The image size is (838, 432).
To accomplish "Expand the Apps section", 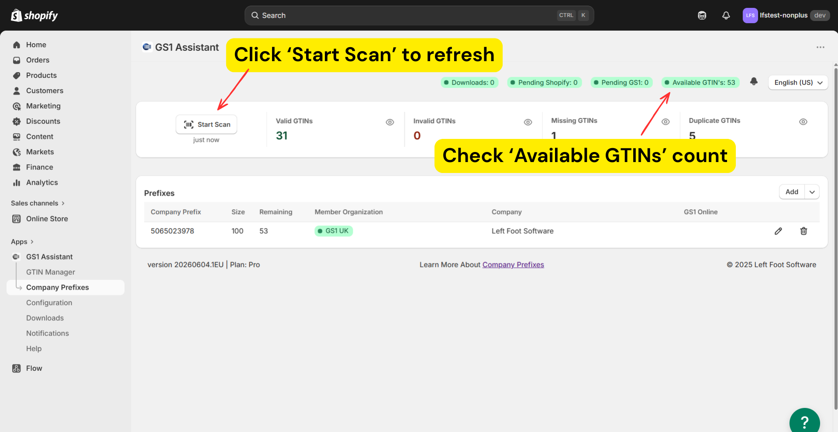I will [x=22, y=242].
